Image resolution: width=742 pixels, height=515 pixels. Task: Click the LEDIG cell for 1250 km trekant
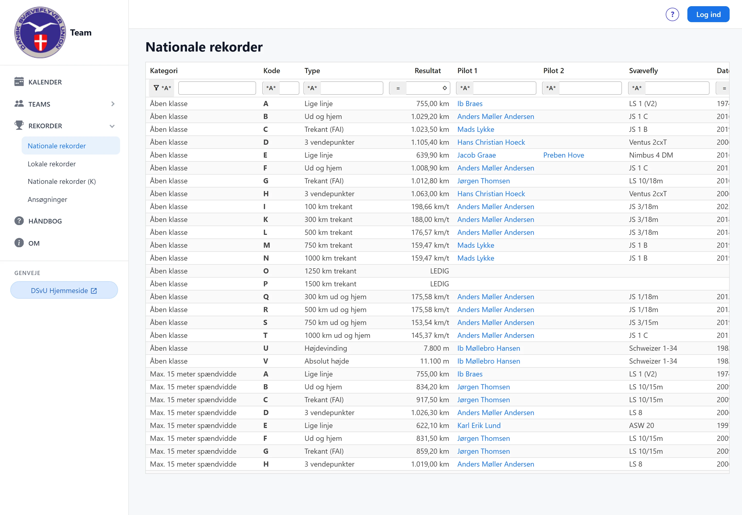pyautogui.click(x=439, y=271)
